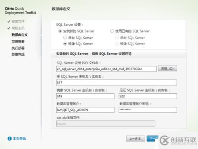The height and width of the screenshot is (149, 198).
Task: Click the 数据库管理账户 field with bvt\QDT_SQL_ADMIN
Action: tap(85, 110)
